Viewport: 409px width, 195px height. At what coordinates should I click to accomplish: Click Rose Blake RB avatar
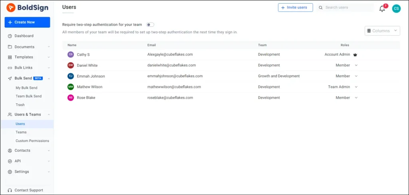tap(70, 97)
